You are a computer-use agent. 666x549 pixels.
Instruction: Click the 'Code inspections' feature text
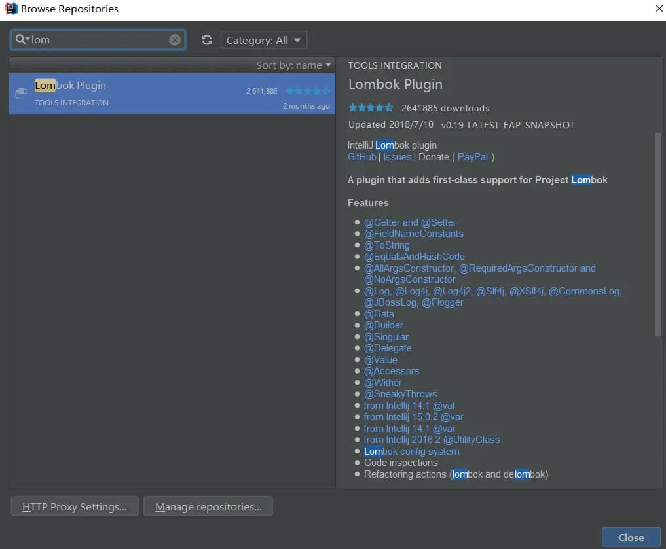pyautogui.click(x=401, y=463)
